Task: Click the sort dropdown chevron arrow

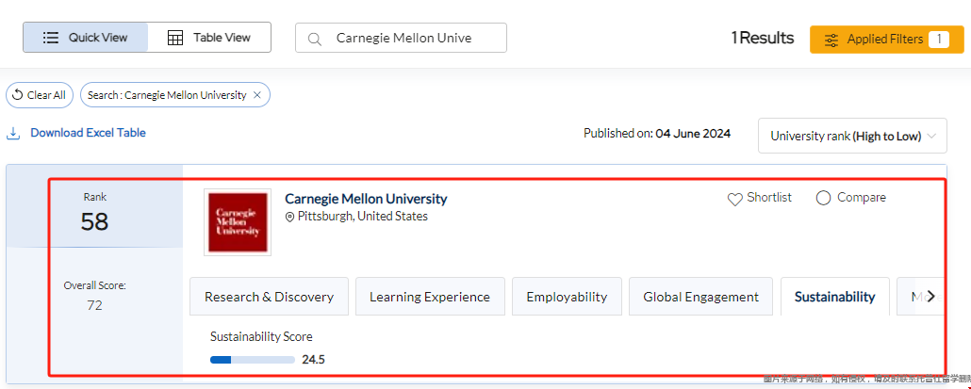Action: (x=930, y=136)
